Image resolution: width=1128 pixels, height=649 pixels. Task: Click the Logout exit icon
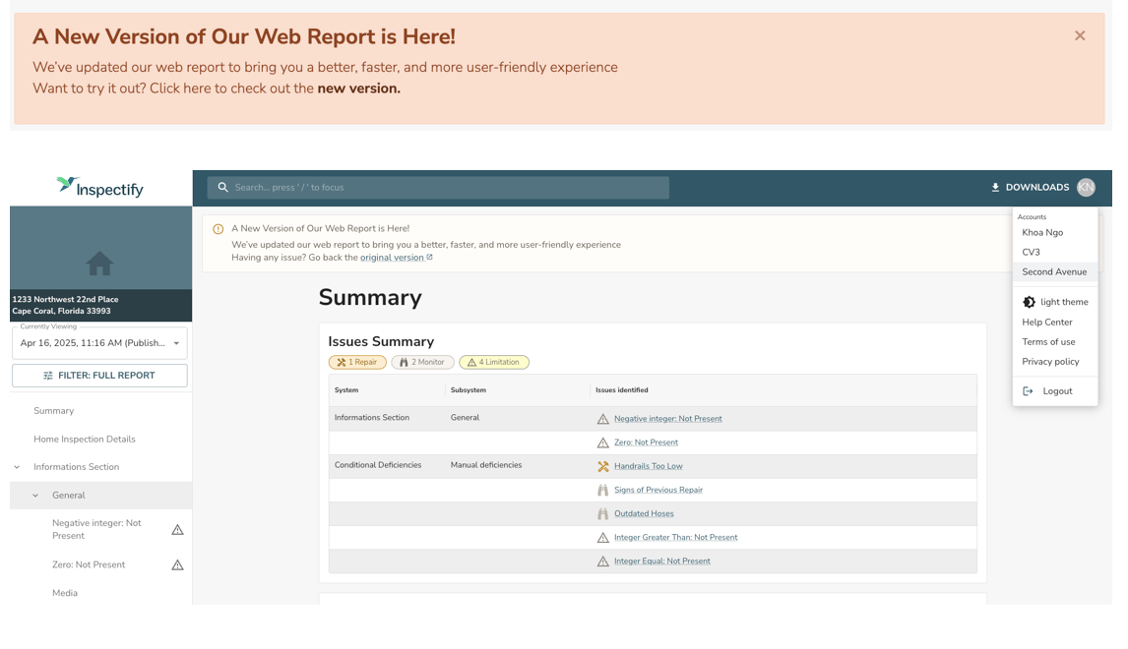(1028, 391)
